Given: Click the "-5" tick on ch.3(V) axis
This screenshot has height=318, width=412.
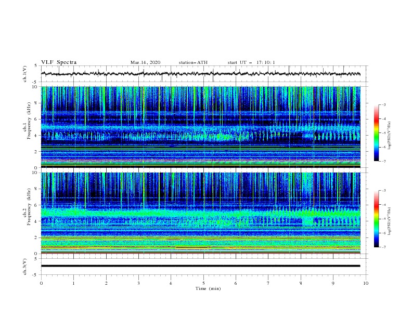Looking at the screenshot, I should [x=35, y=275].
